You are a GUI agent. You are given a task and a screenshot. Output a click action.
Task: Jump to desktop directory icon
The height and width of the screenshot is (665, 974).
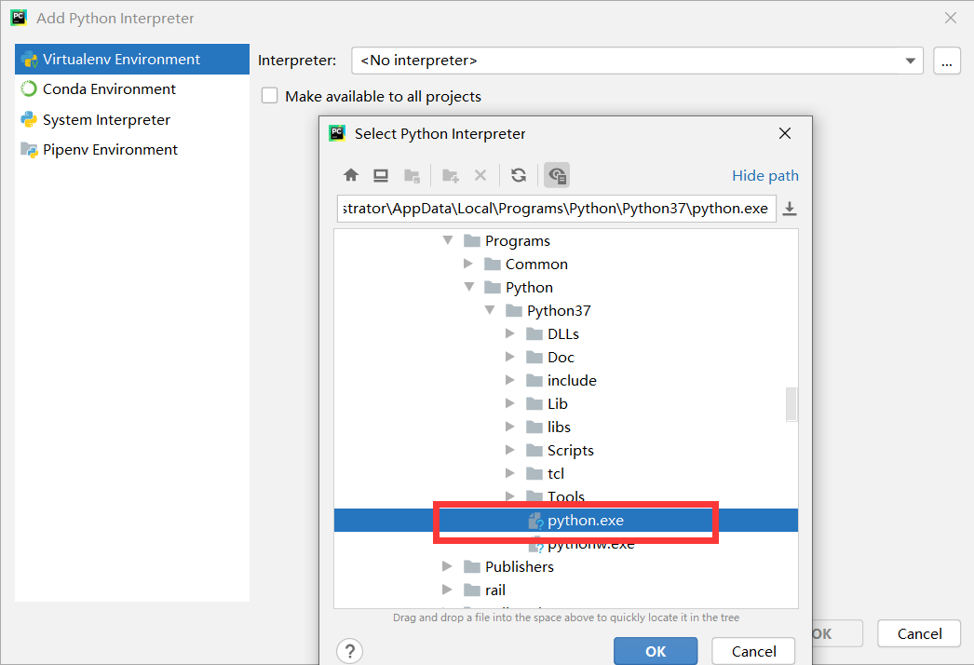(x=381, y=175)
